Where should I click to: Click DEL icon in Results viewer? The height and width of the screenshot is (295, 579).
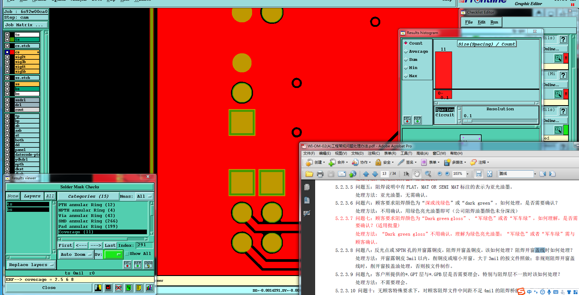(x=127, y=265)
